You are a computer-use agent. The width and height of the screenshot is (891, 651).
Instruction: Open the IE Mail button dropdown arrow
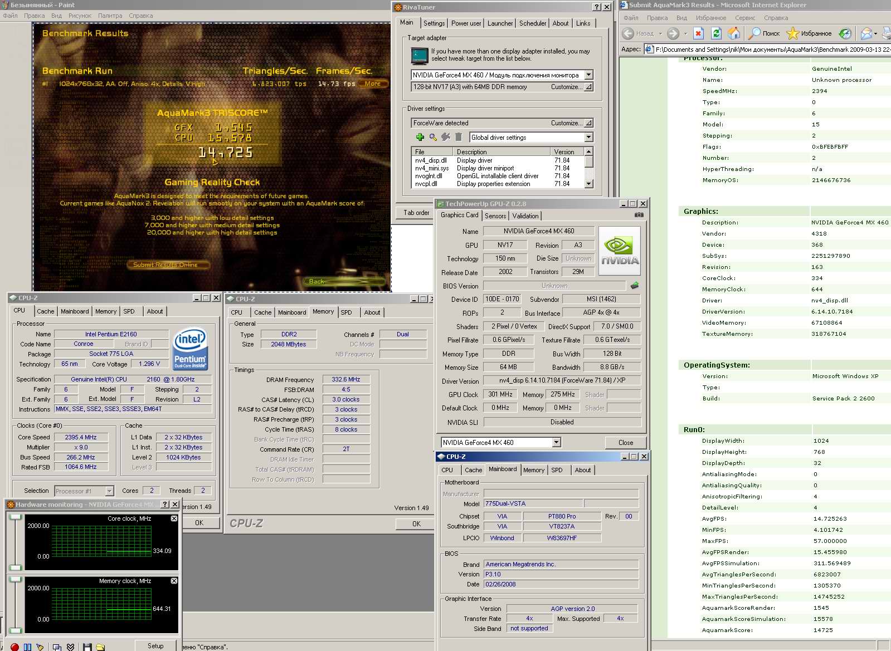click(x=875, y=33)
